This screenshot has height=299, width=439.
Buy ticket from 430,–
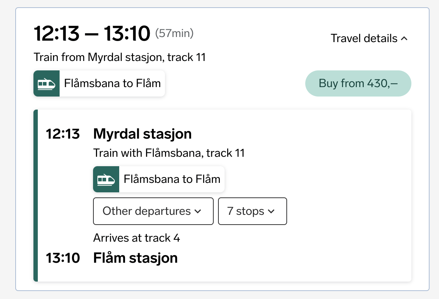[358, 83]
